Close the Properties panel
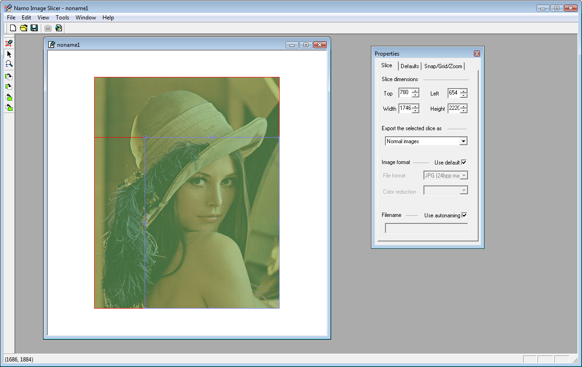This screenshot has height=367, width=582. 477,53
